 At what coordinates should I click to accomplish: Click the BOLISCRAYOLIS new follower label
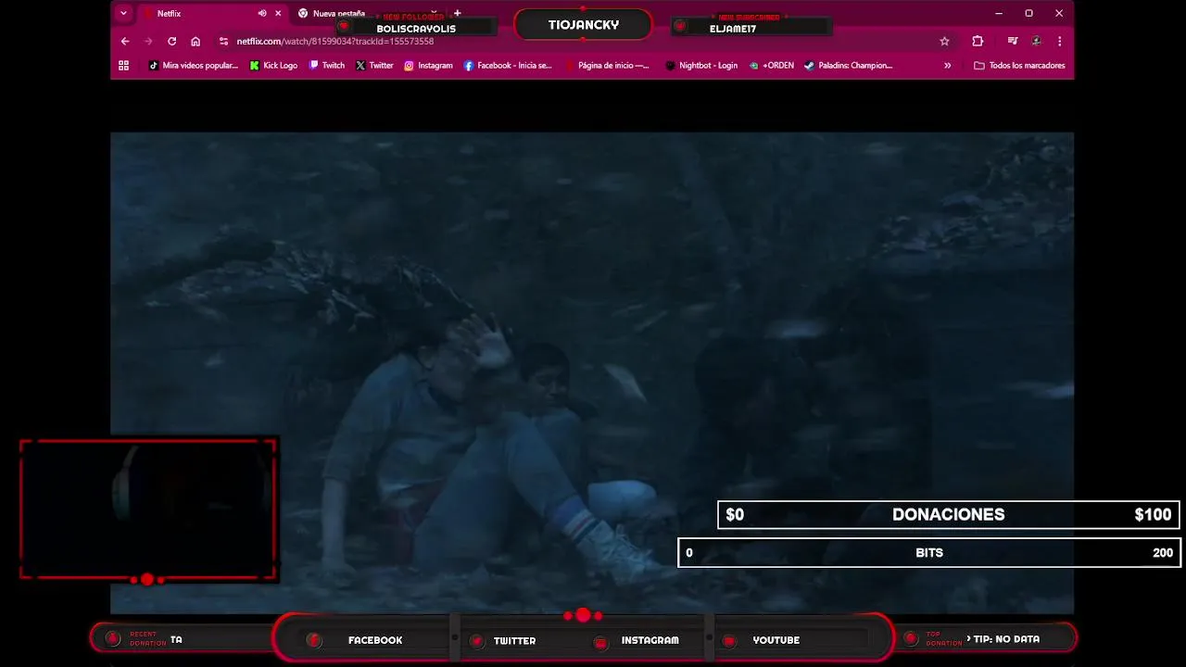pyautogui.click(x=416, y=29)
